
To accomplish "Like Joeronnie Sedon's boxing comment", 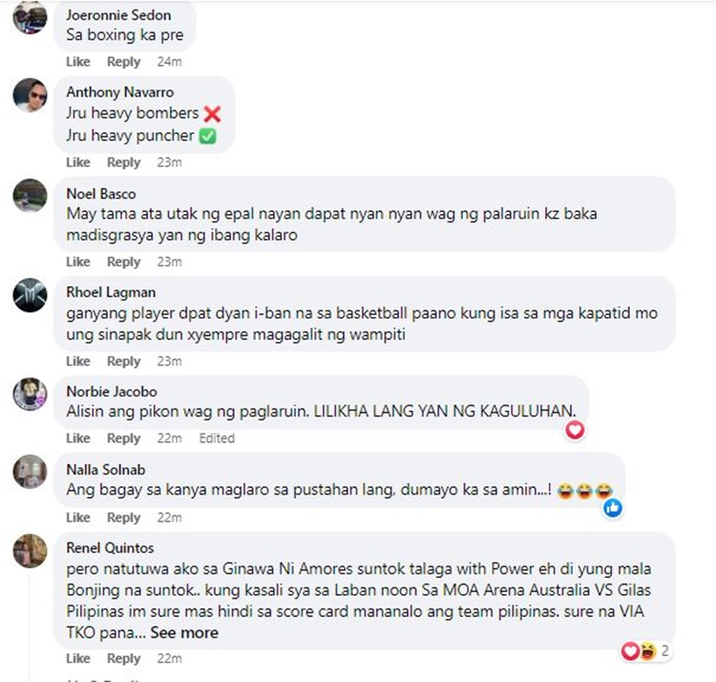I will pos(78,62).
